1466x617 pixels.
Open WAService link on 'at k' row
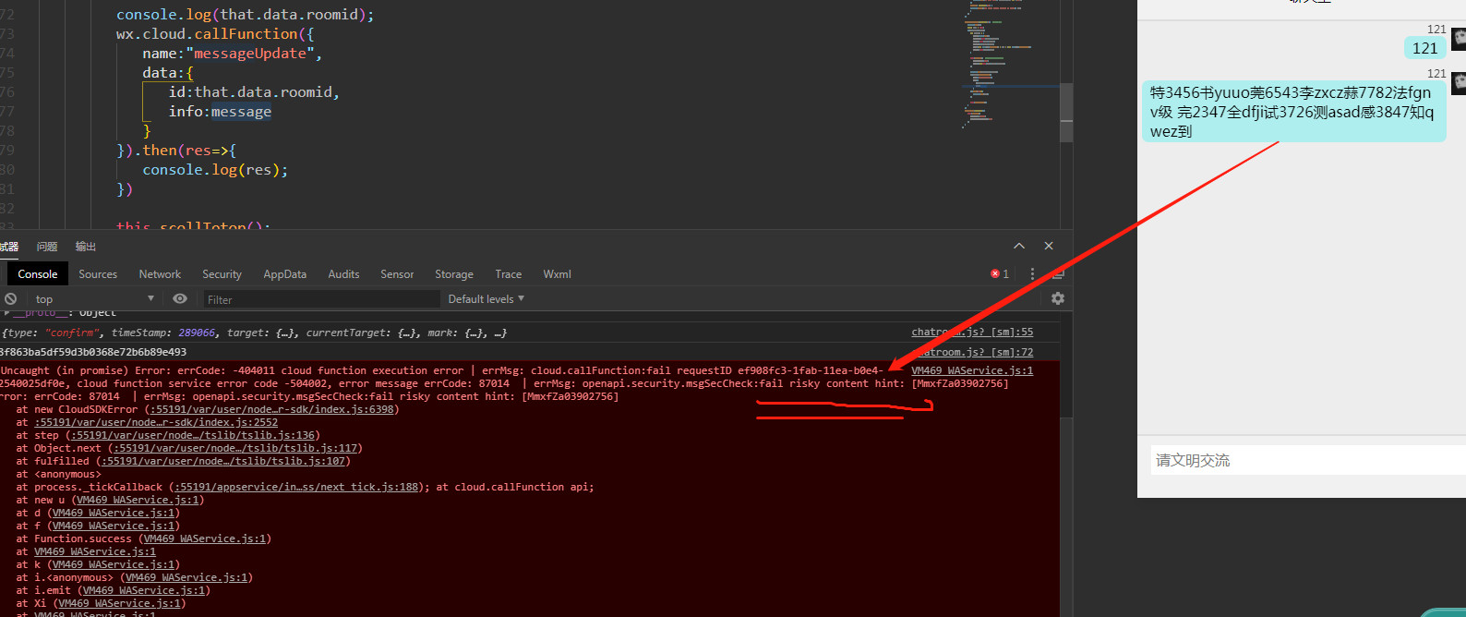[x=114, y=564]
